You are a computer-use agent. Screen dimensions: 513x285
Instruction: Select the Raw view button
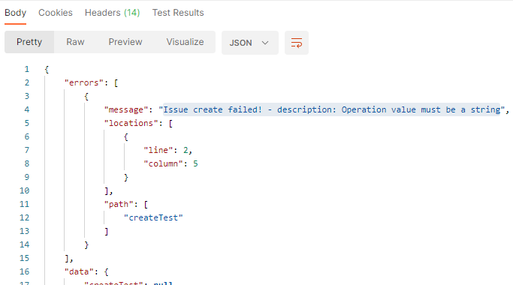point(75,42)
